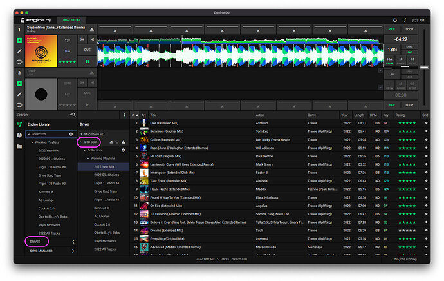Jump to previous track on deck 1

tap(82, 39)
